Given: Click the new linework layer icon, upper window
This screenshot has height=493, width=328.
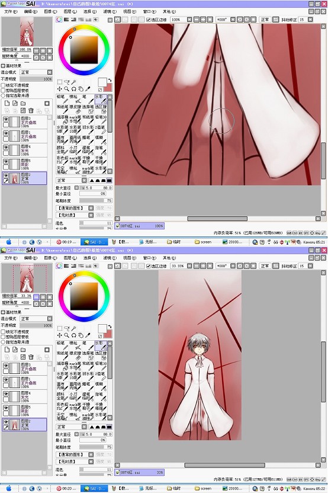Looking at the screenshot, I should pyautogui.click(x=15, y=103).
